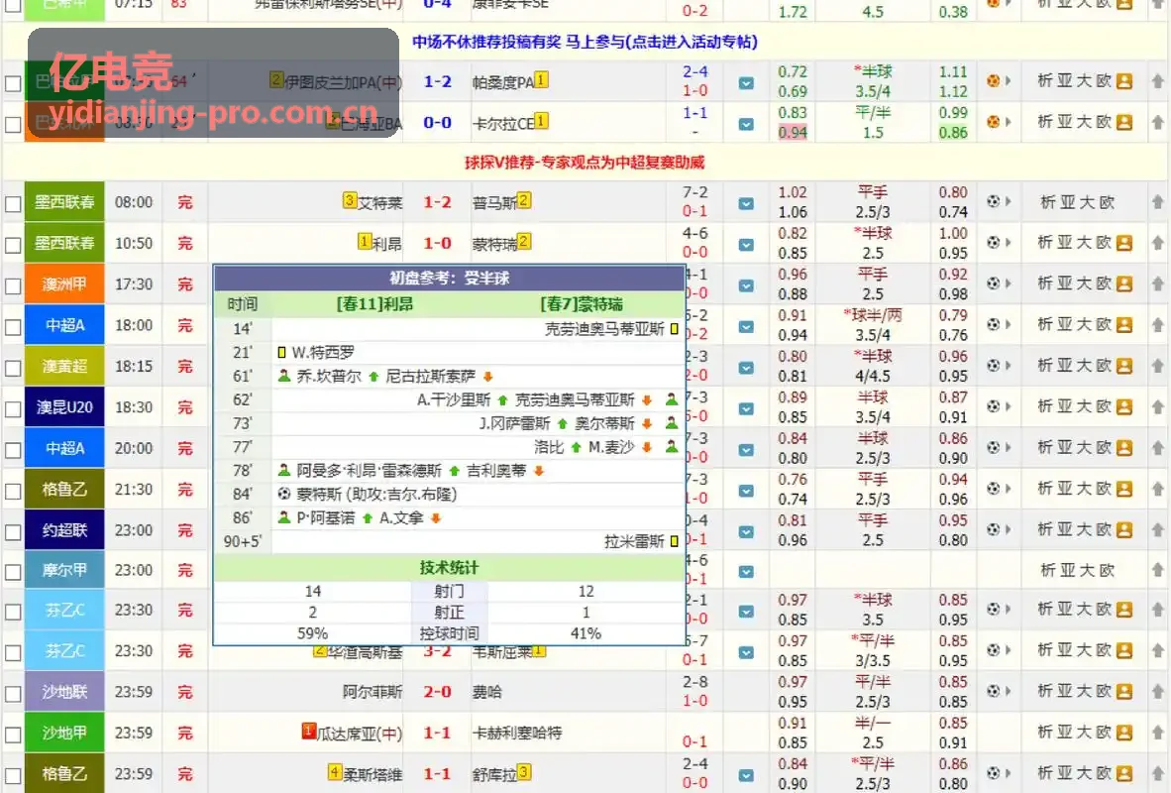
Task: Click orange football icon for 卡尔拉CE match
Action: [994, 122]
